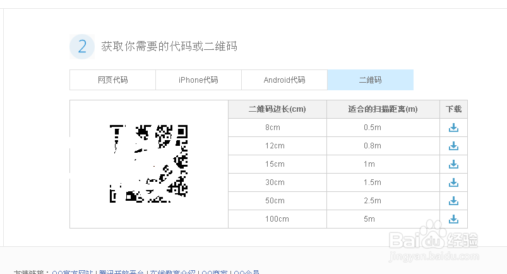Click the heading 获取你需要的代码或二维码
The height and width of the screenshot is (274, 507).
[169, 46]
